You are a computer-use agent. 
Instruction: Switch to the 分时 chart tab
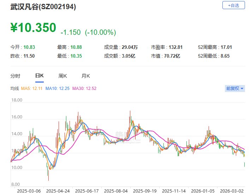(x=15, y=76)
